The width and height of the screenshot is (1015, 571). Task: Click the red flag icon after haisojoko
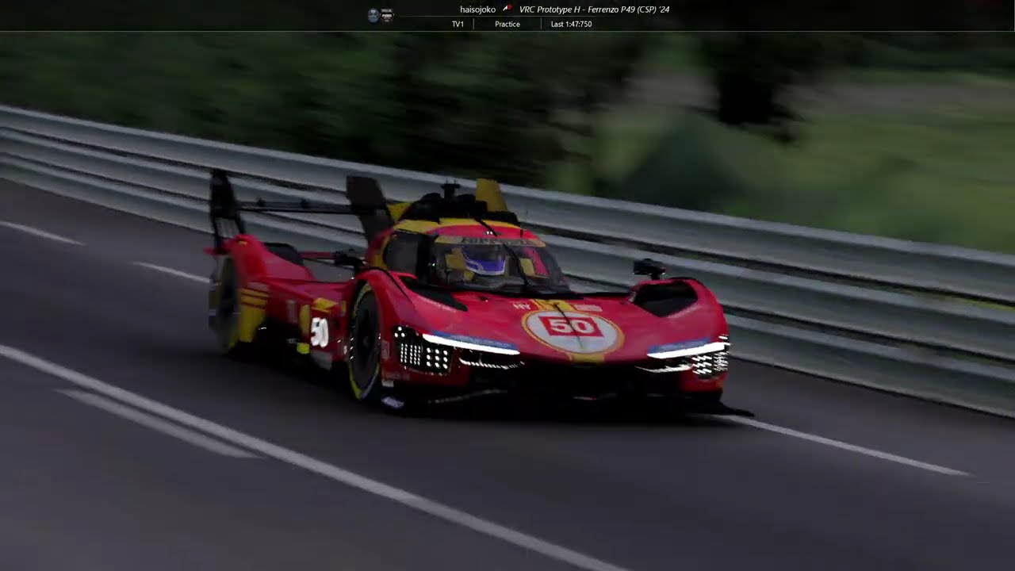pos(507,9)
